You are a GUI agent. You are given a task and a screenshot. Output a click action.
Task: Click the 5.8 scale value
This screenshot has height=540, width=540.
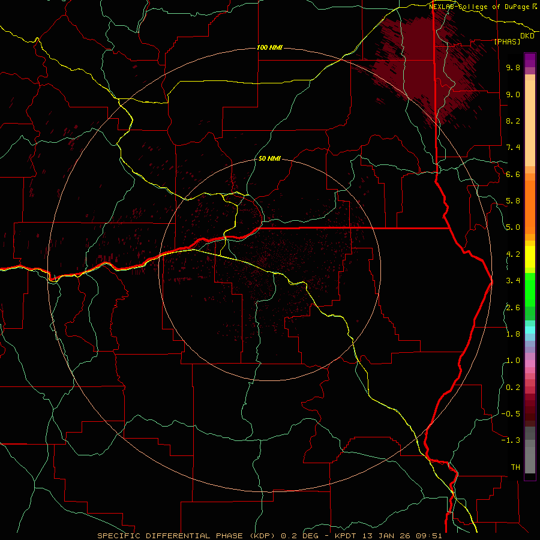pyautogui.click(x=513, y=201)
